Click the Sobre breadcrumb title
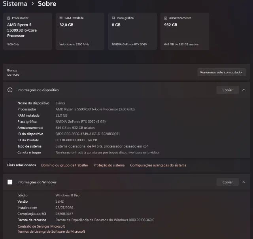This screenshot has width=253, height=239. pos(47,4)
